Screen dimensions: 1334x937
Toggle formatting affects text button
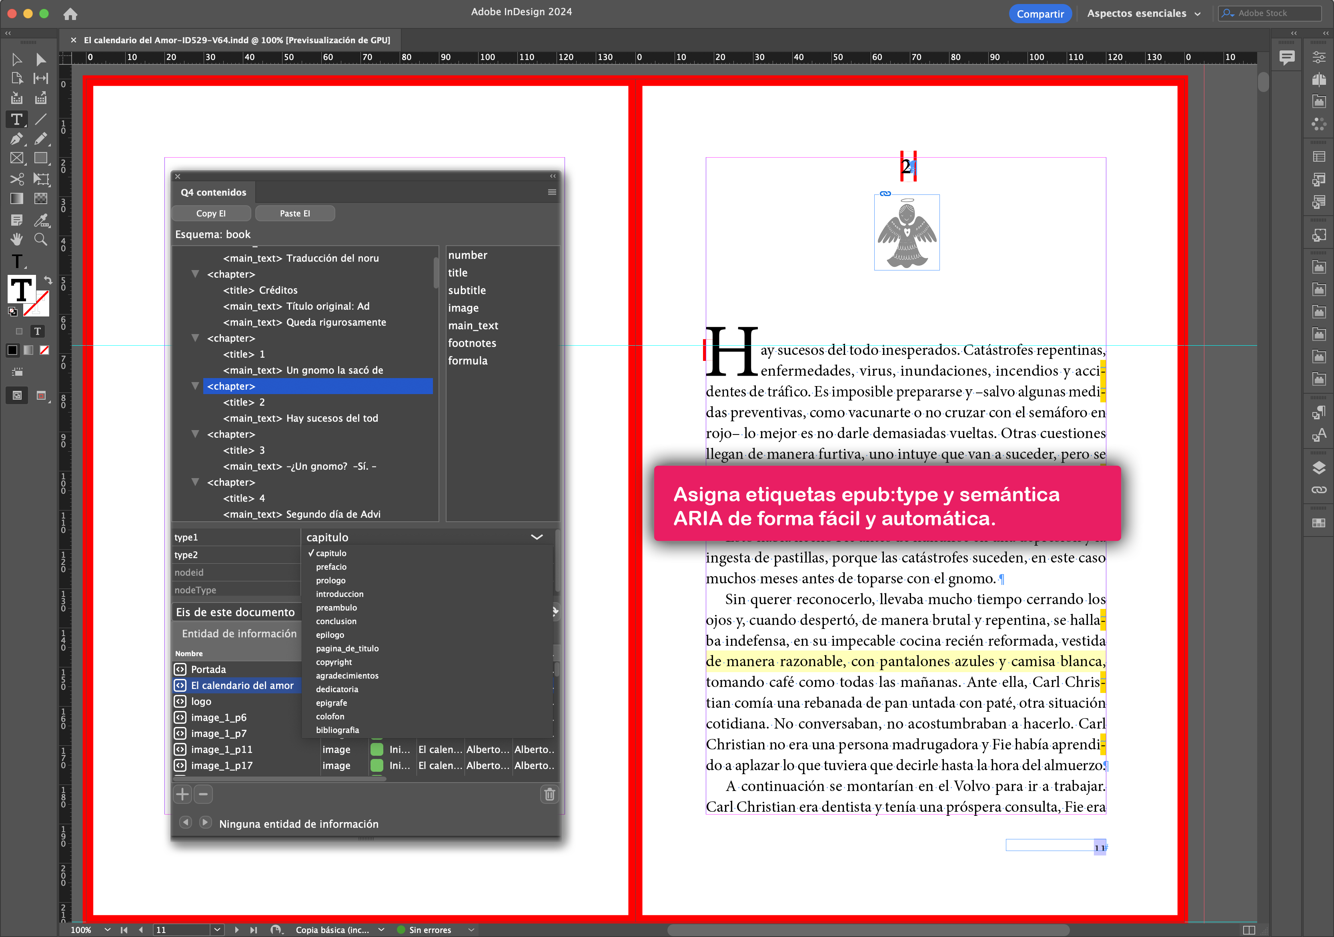click(x=37, y=331)
